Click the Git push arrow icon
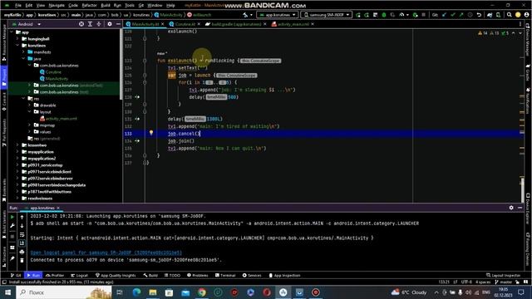The image size is (532, 299). [461, 15]
